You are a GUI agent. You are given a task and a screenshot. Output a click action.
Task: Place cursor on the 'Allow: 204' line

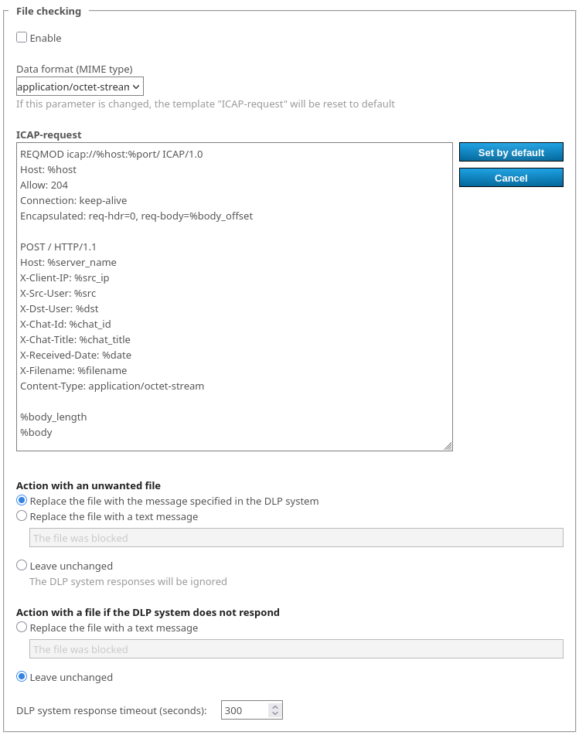point(44,185)
